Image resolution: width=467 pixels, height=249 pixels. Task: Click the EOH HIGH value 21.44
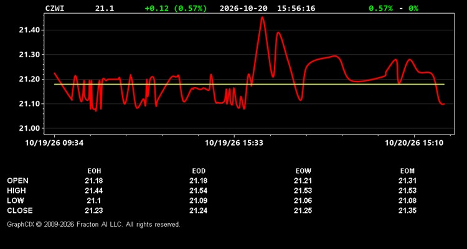click(94, 190)
